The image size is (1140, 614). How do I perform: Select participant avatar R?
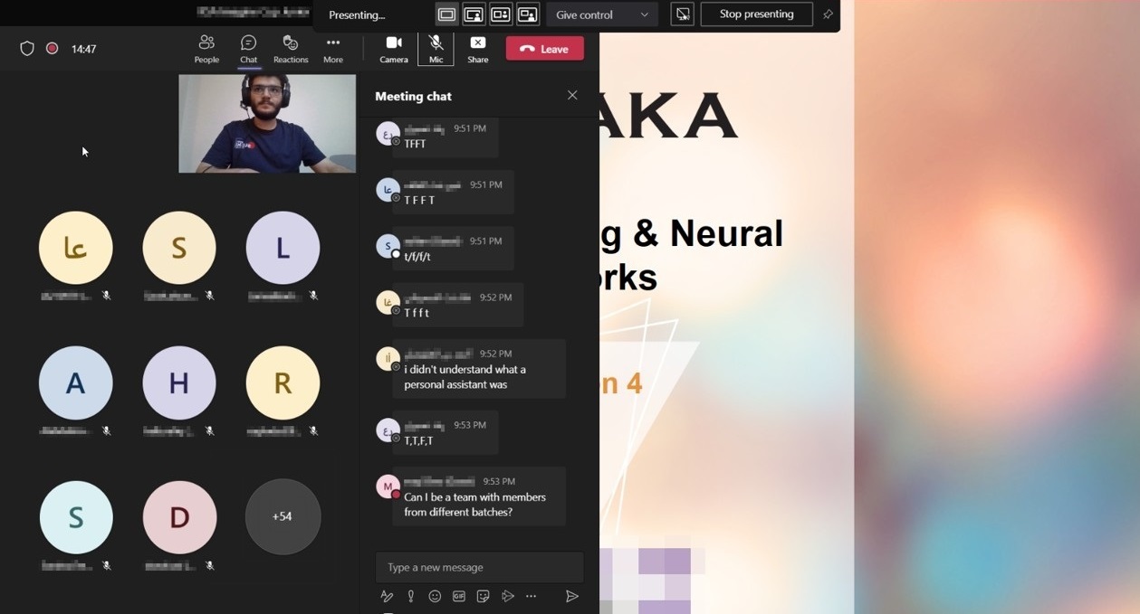[283, 383]
